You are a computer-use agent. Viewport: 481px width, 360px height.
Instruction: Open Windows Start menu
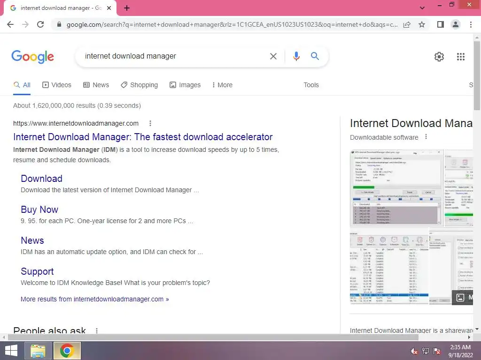point(11,351)
